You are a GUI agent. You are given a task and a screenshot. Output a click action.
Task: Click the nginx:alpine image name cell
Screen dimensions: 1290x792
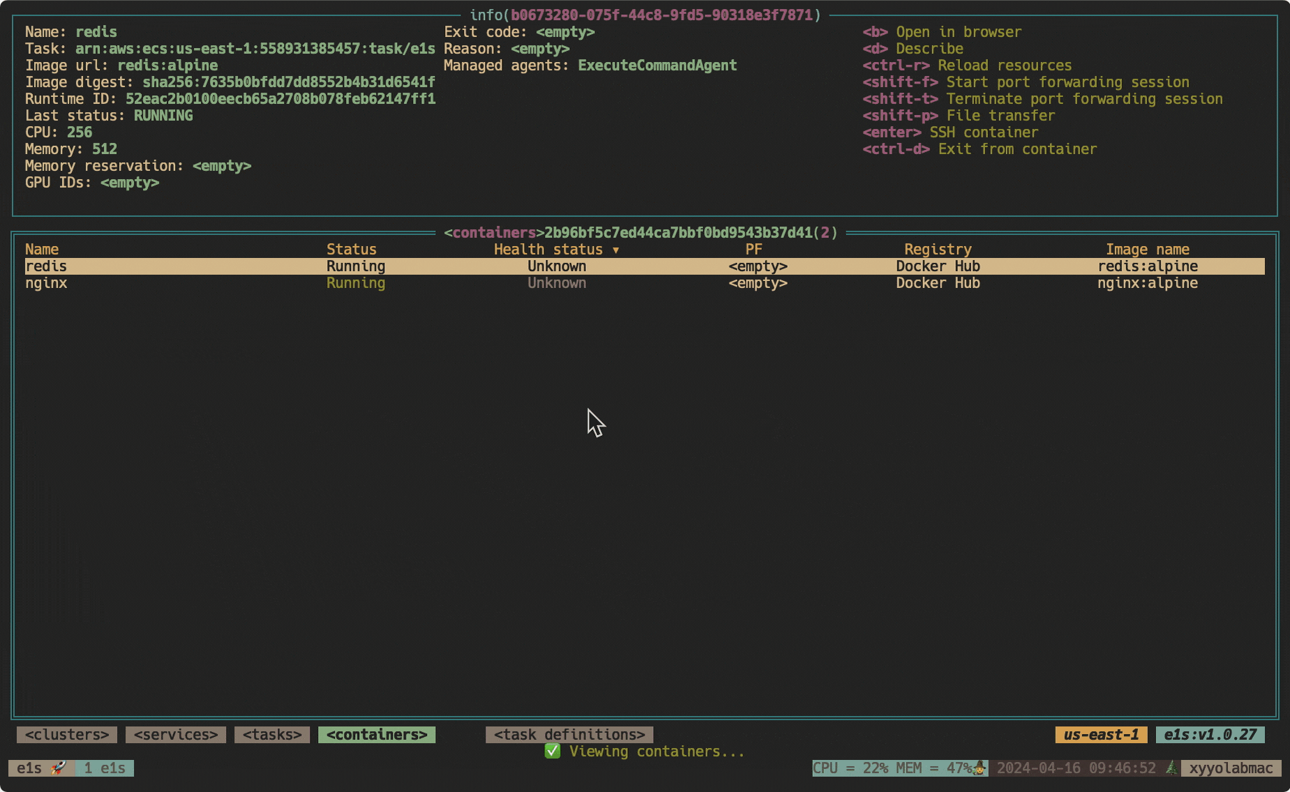click(1148, 283)
